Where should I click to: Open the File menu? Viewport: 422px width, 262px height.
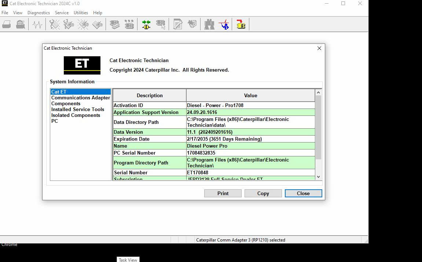(x=5, y=12)
